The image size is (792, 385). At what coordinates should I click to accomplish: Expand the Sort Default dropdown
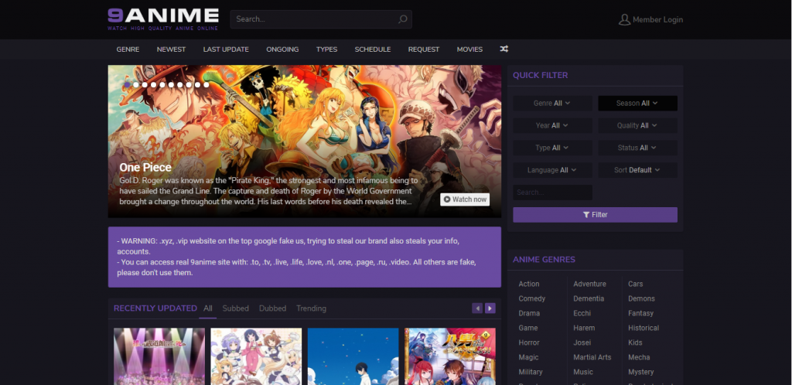pos(637,170)
